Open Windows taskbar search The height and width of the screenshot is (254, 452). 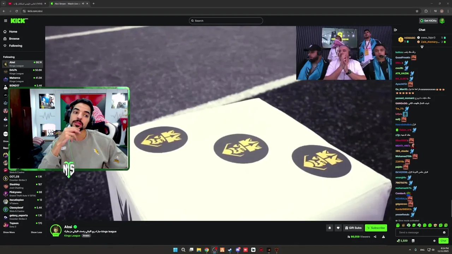tap(183, 250)
